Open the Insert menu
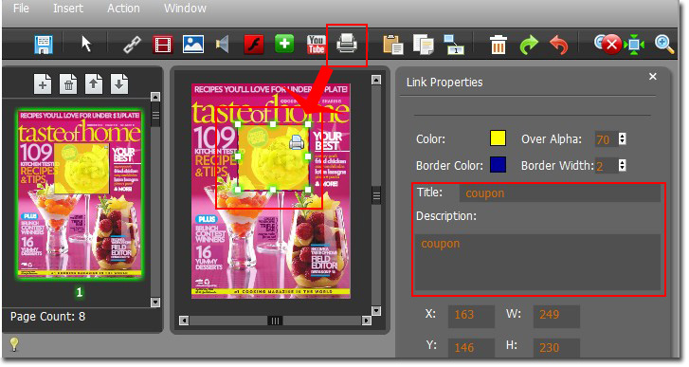This screenshot has height=367, width=689. click(x=68, y=9)
